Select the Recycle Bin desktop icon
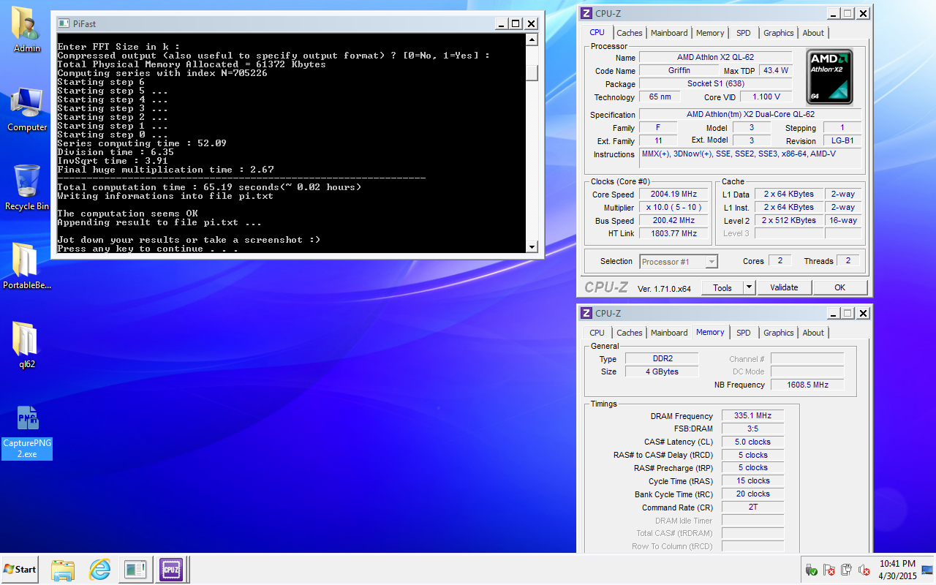 tap(27, 188)
